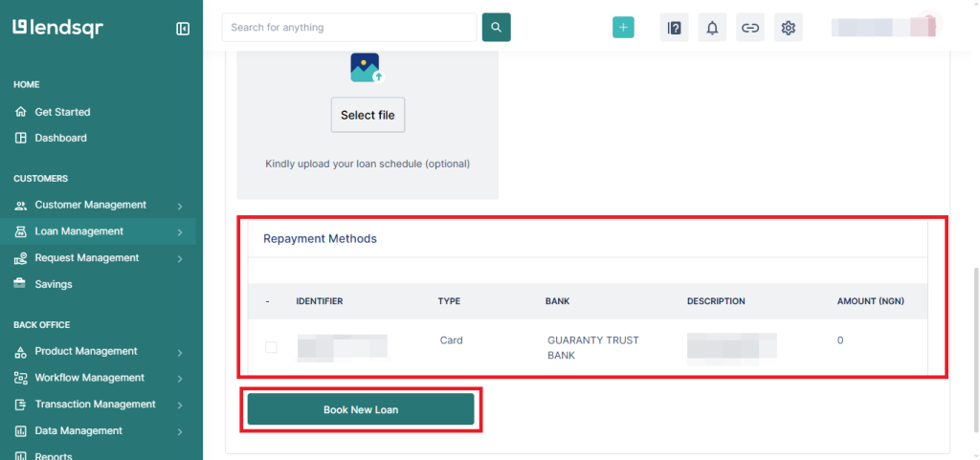
Task: Expand Workflow Management chevron
Action: 179,379
